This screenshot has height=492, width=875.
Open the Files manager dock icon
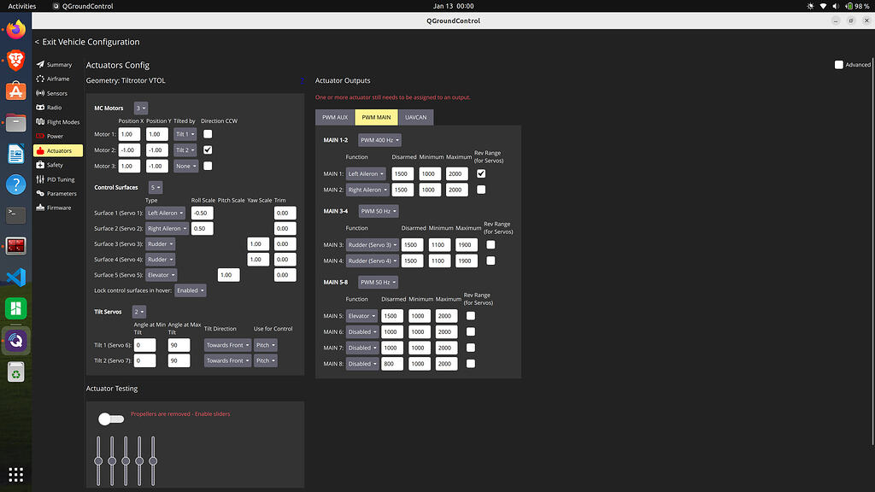(15, 122)
